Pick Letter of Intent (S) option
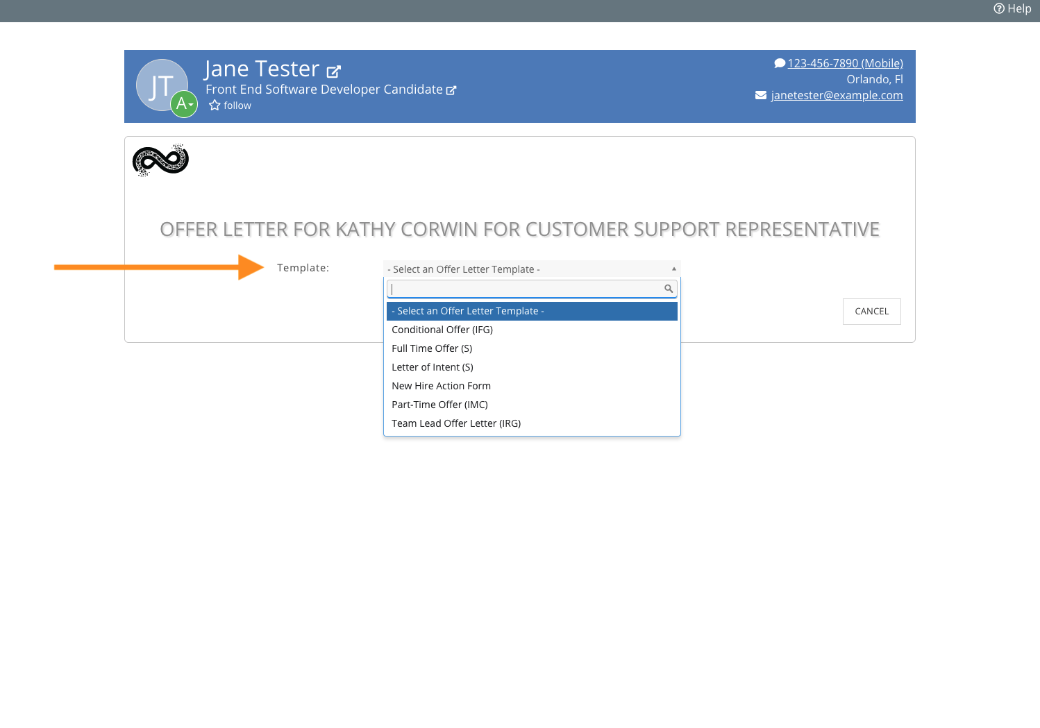 pos(433,367)
